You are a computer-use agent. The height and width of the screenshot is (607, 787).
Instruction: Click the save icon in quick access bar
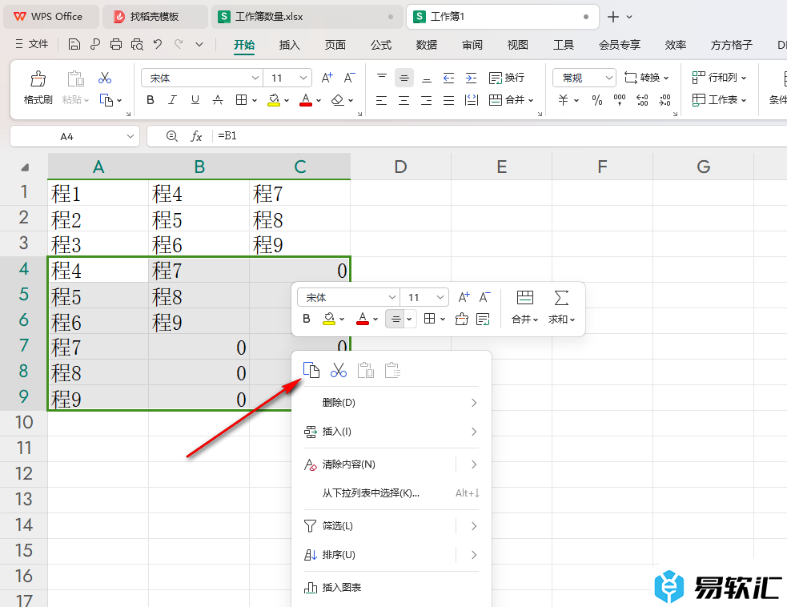74,45
